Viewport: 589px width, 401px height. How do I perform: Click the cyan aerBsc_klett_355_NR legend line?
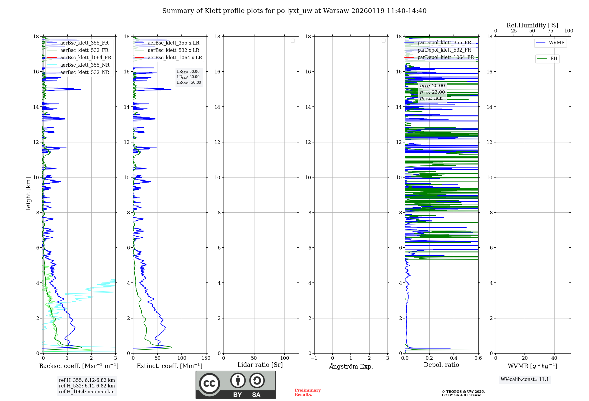52,65
